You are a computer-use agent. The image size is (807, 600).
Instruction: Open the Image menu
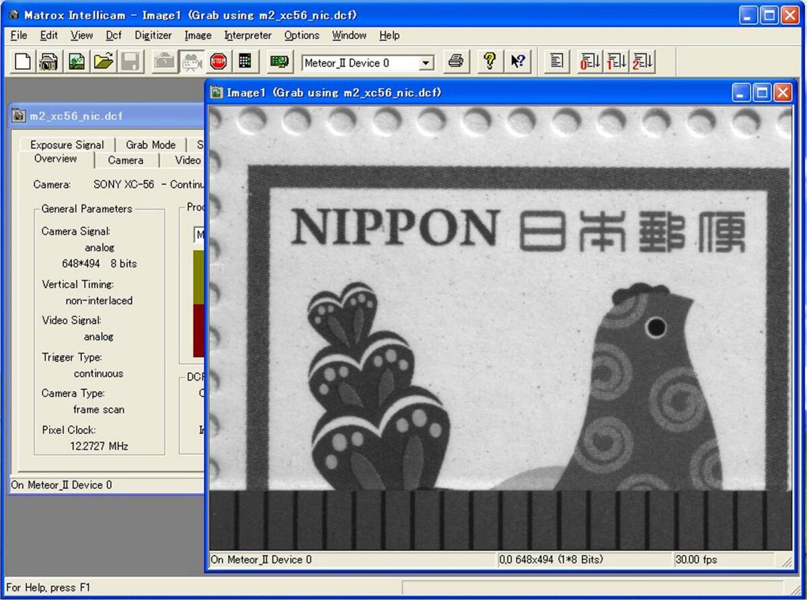[198, 35]
